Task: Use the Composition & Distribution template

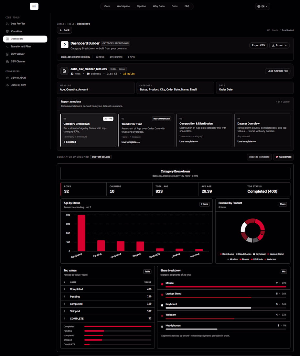Action: click(x=188, y=141)
